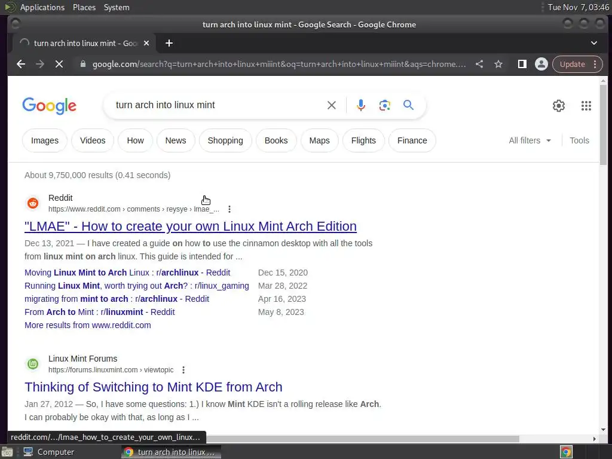Share this page via the share icon
Screen dimensions: 612x459
coord(479,64)
